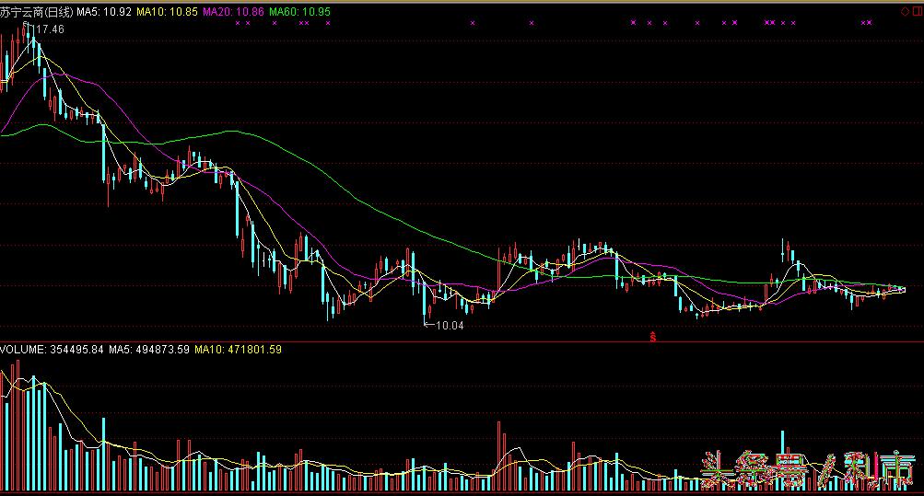Click the MA10: 10.85 indicator label
Viewport: 924px width, 496px height.
coord(168,12)
